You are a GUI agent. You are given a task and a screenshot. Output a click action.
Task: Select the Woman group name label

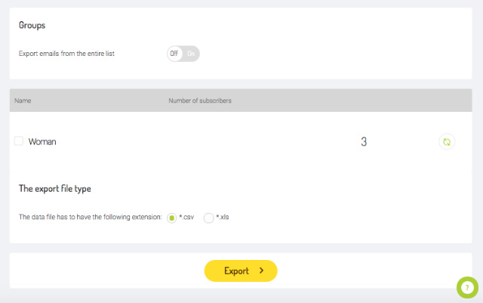pyautogui.click(x=42, y=141)
